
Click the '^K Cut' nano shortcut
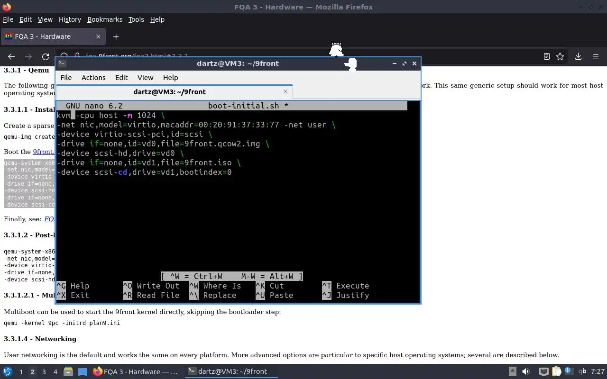coord(270,286)
